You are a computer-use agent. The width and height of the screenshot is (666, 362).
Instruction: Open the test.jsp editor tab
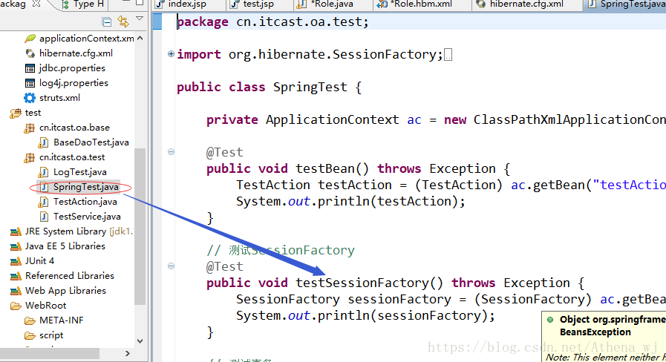pos(252,4)
